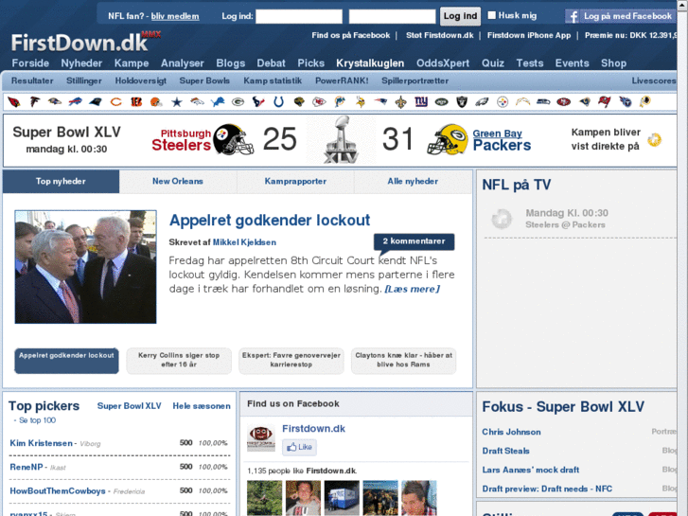
Task: Show the Alle nyheder tab
Action: click(x=413, y=182)
